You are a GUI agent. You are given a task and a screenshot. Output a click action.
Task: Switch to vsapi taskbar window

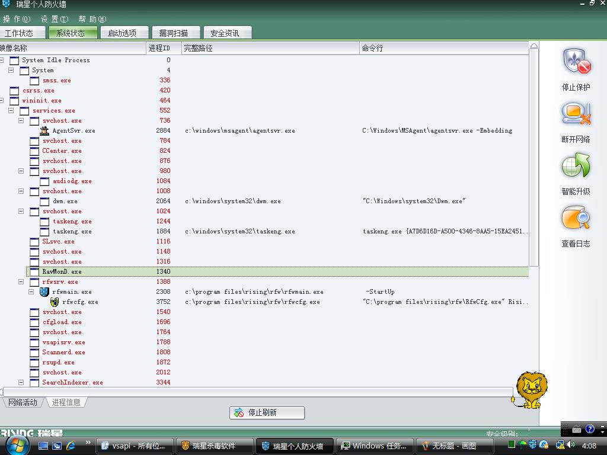tap(135, 446)
